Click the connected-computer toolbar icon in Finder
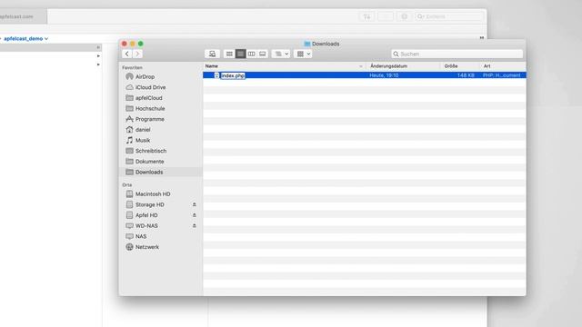This screenshot has width=582, height=327. tap(212, 54)
